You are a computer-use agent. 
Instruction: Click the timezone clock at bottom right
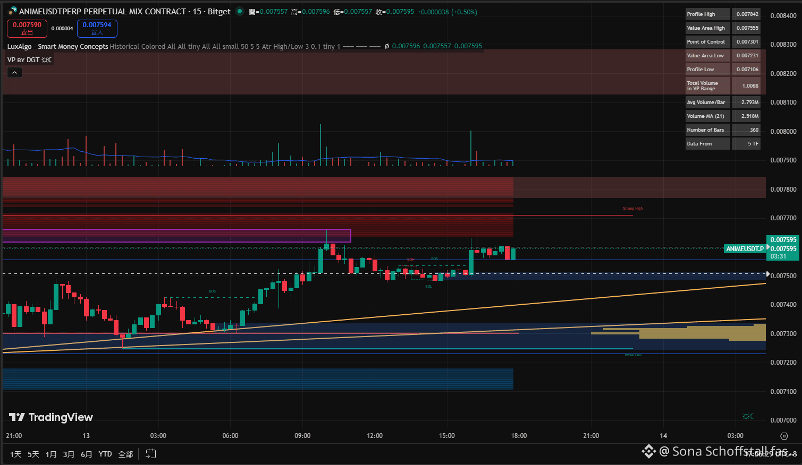pos(770,454)
